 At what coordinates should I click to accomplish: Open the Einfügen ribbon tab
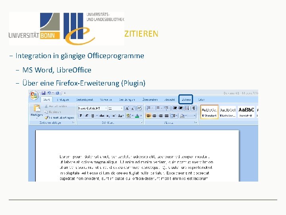click(x=63, y=100)
